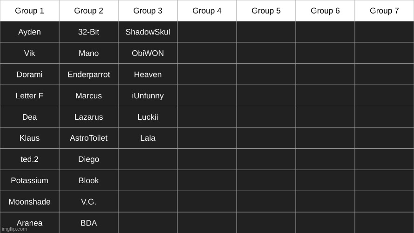The height and width of the screenshot is (233, 414).
Task: Click the Lala cell
Action: [x=148, y=138]
